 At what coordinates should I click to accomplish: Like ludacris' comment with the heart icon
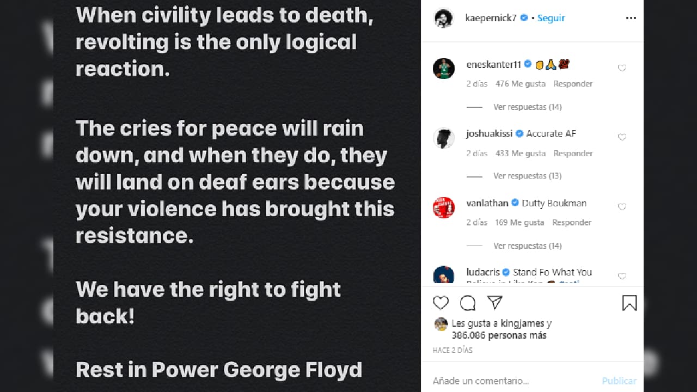(x=622, y=276)
